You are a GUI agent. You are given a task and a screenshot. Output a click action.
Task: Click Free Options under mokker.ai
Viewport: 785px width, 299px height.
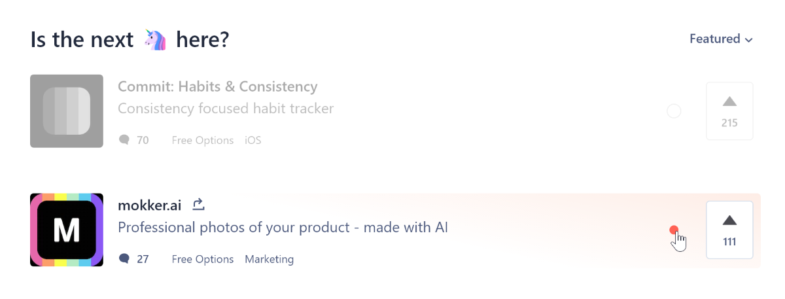203,259
